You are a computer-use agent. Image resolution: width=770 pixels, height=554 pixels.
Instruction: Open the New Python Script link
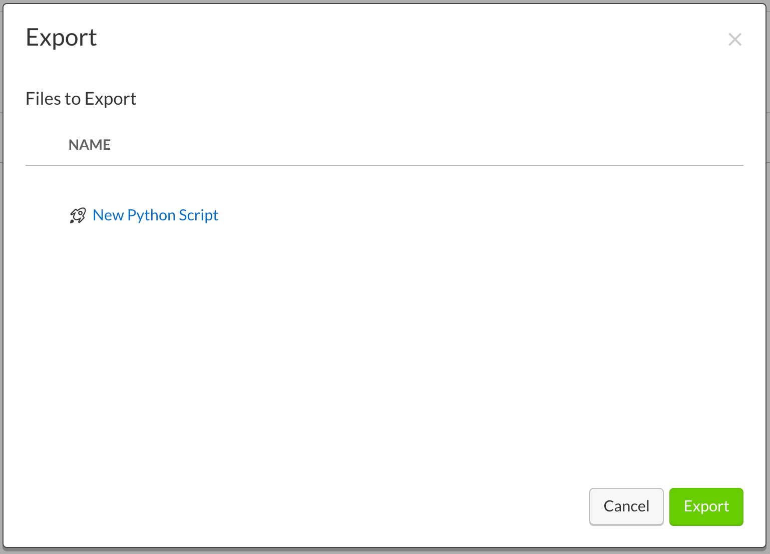(155, 215)
